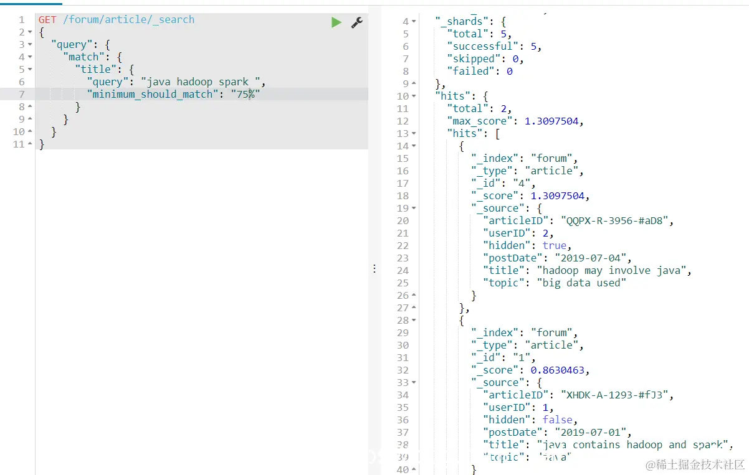Viewport: 749px width, 475px height.
Task: Open the wrench options menu
Action: point(357,22)
